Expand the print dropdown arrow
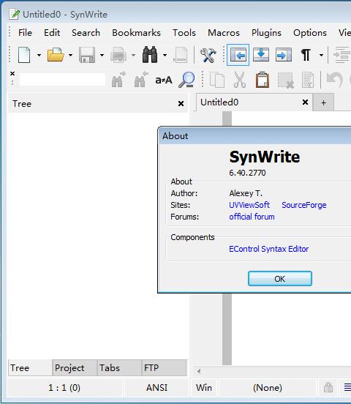The image size is (351, 404). point(133,55)
